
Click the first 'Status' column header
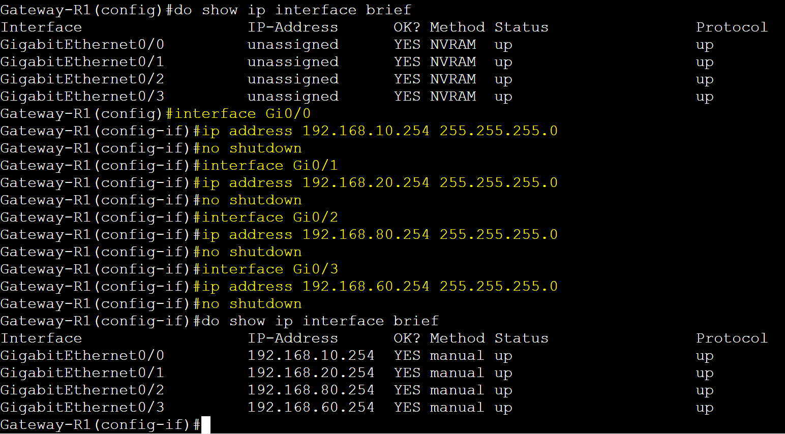click(x=522, y=27)
